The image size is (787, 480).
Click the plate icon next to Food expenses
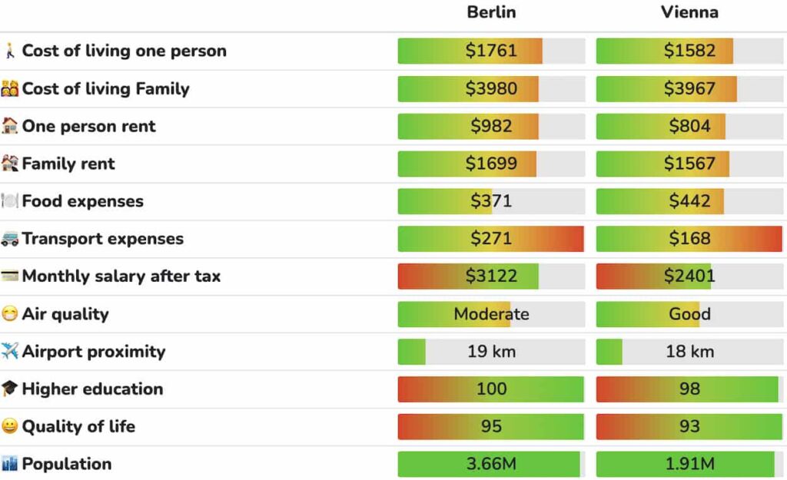click(10, 201)
